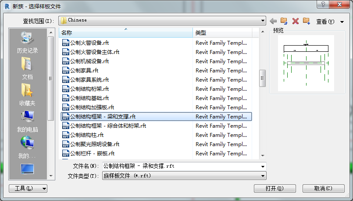Click the file list scrollbar thumb
The width and height of the screenshot is (353, 201).
[263, 78]
